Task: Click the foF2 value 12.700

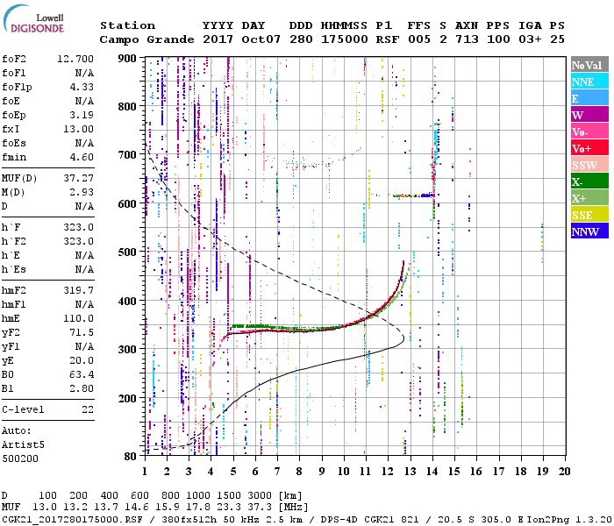Action: 75,58
